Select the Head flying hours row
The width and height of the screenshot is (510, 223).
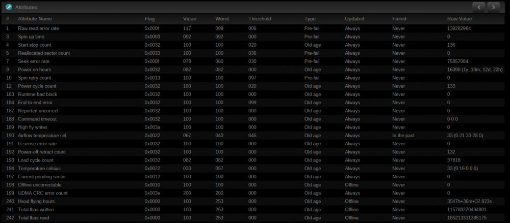(x=253, y=201)
